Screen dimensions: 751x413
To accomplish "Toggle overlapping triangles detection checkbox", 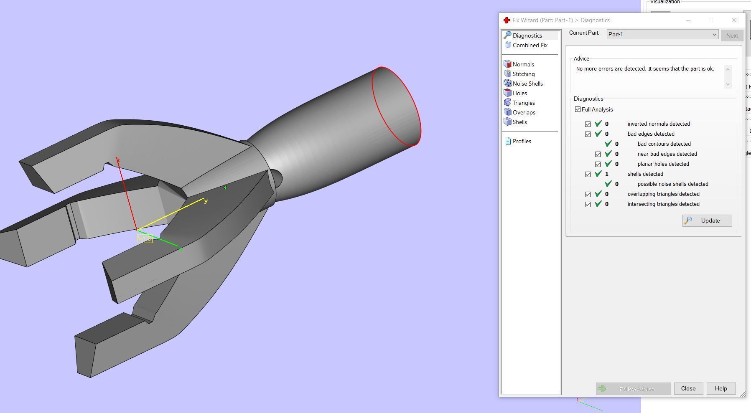I will point(588,194).
